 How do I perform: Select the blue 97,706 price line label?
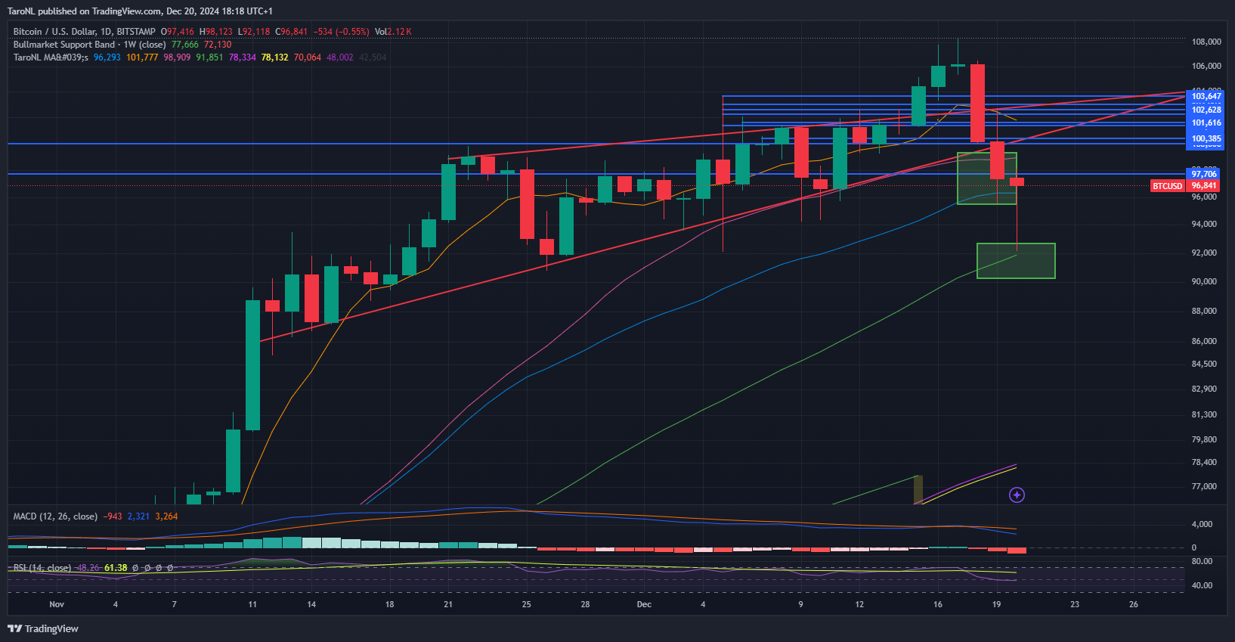1205,174
